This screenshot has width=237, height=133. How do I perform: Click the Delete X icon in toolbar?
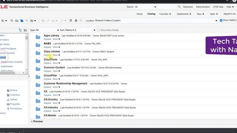point(71,20)
